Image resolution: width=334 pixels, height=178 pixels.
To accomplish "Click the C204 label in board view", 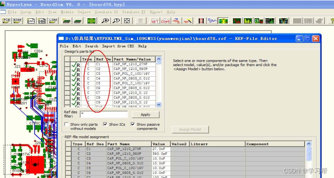I will click(38, 51).
